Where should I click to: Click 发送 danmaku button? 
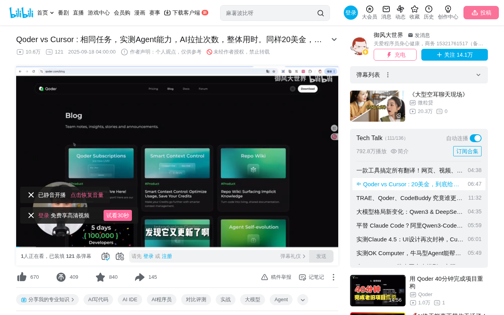[x=321, y=256]
